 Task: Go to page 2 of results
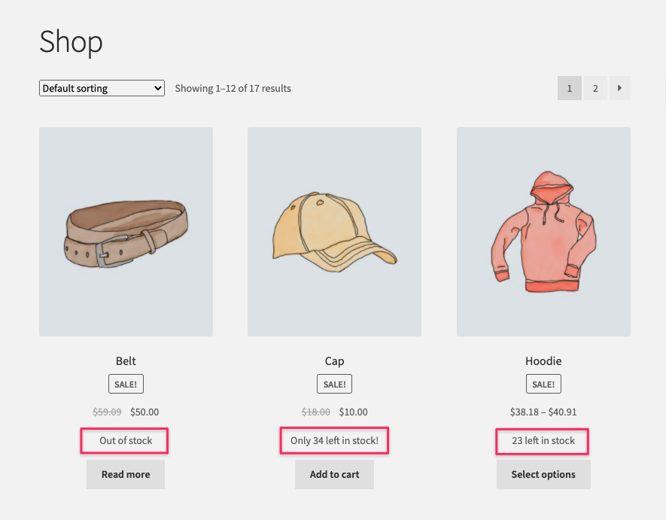(595, 88)
